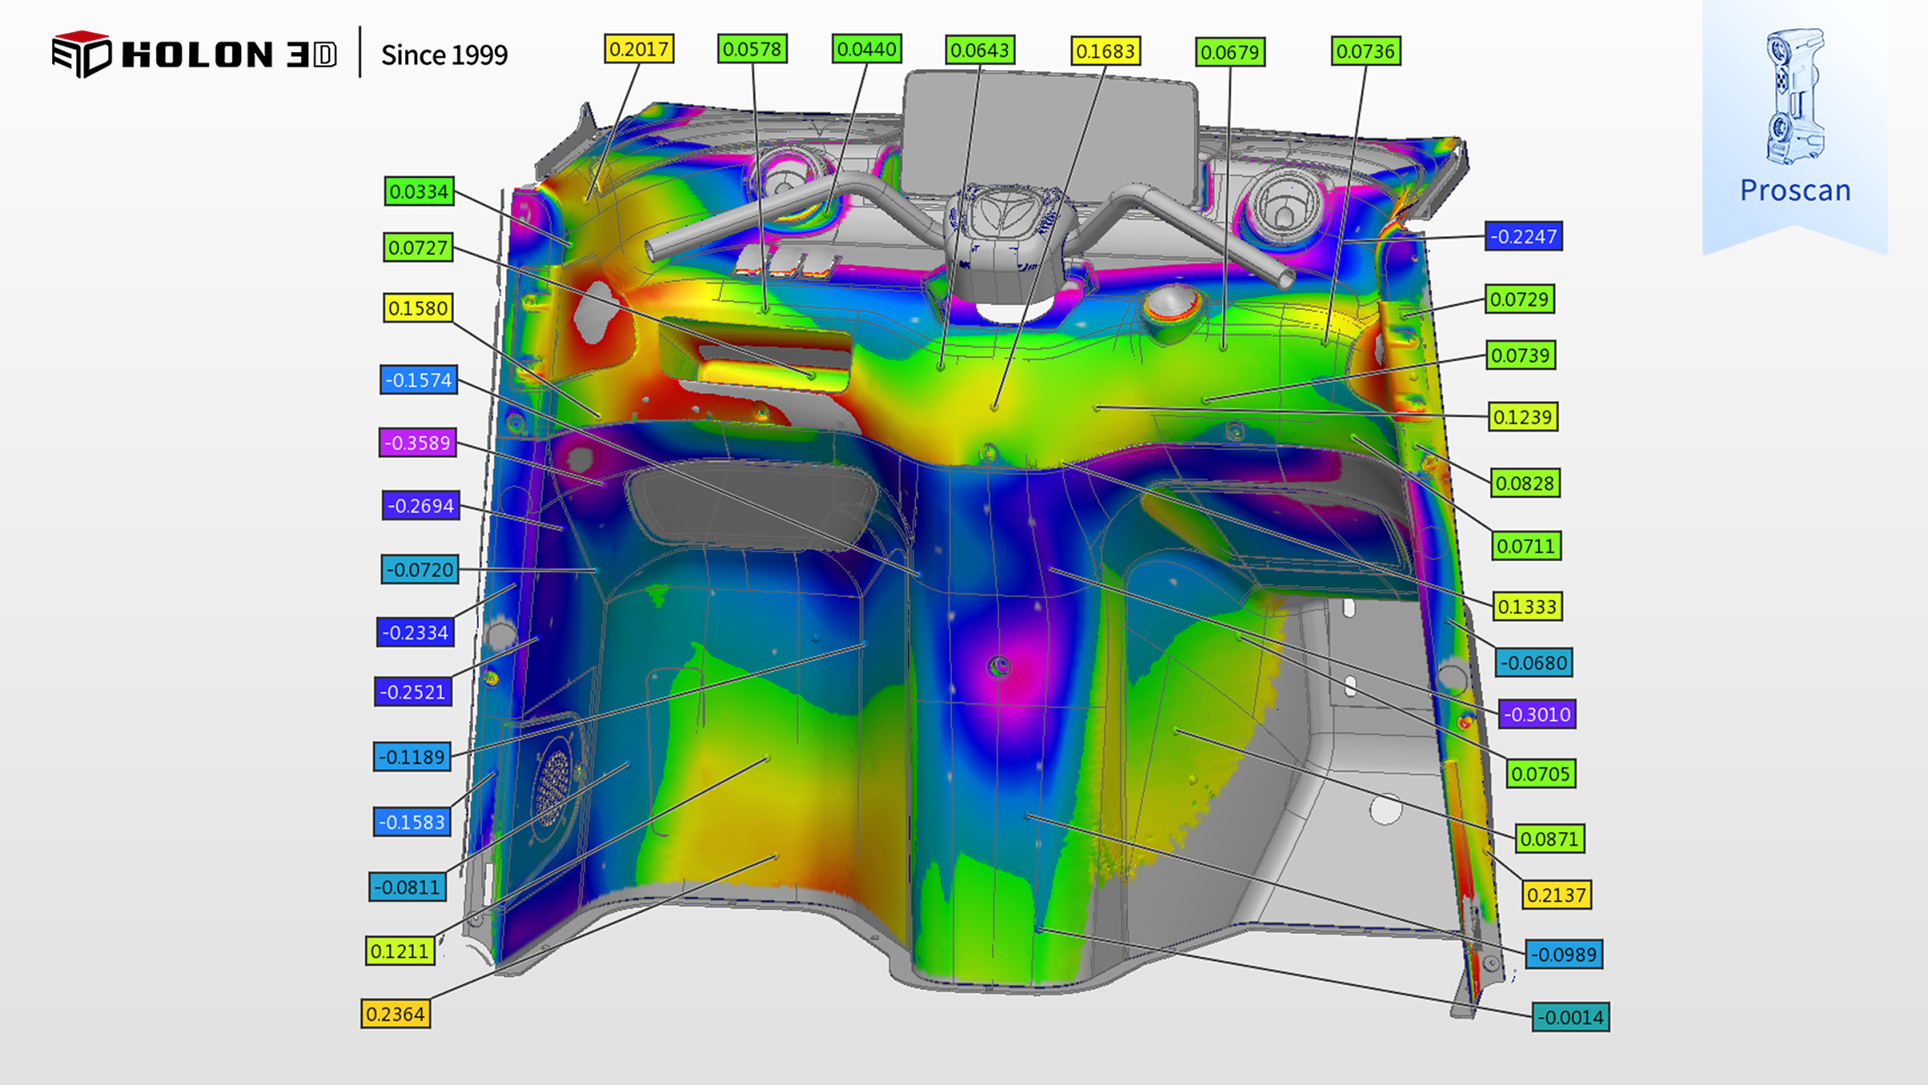
Task: Click the -0.3010 purple deviation label
Action: pyautogui.click(x=1536, y=714)
